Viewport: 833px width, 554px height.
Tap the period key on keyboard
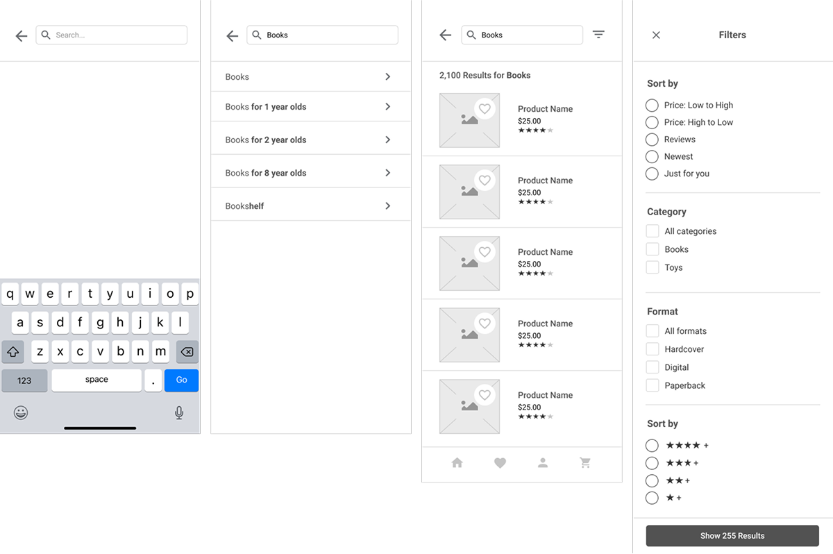click(x=153, y=380)
